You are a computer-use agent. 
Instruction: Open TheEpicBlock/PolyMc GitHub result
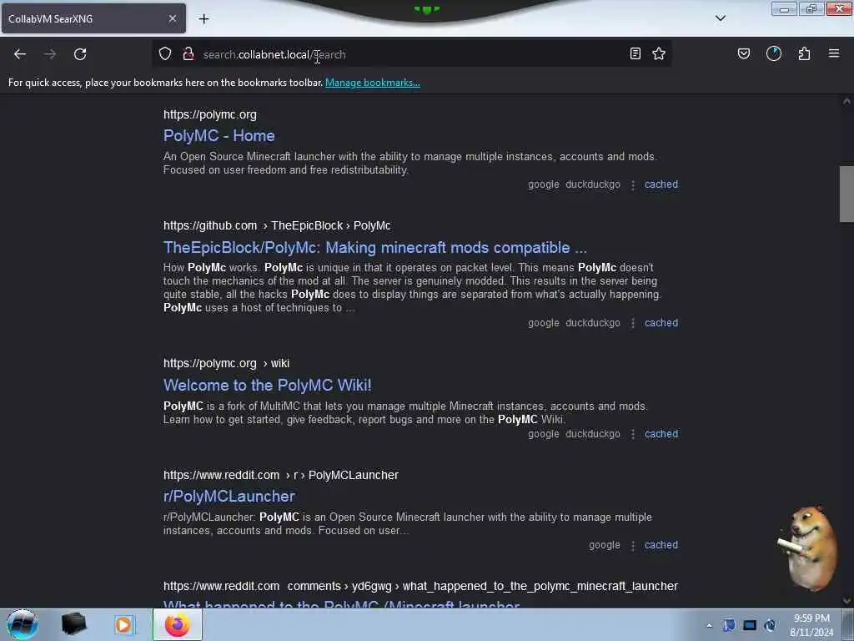[x=375, y=247]
